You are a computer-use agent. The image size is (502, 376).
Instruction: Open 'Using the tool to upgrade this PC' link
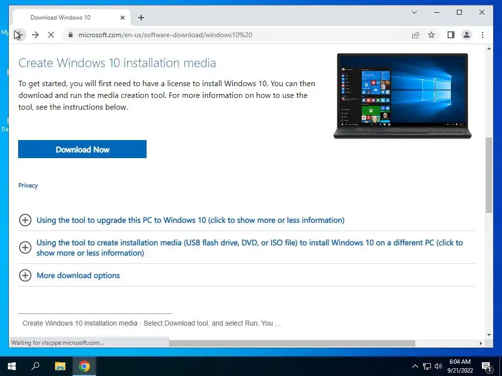click(x=191, y=220)
